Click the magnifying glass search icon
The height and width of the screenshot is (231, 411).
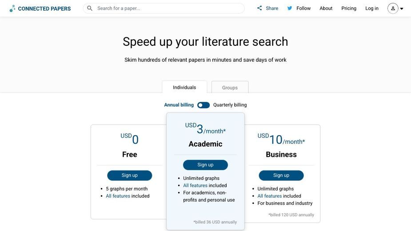[90, 8]
